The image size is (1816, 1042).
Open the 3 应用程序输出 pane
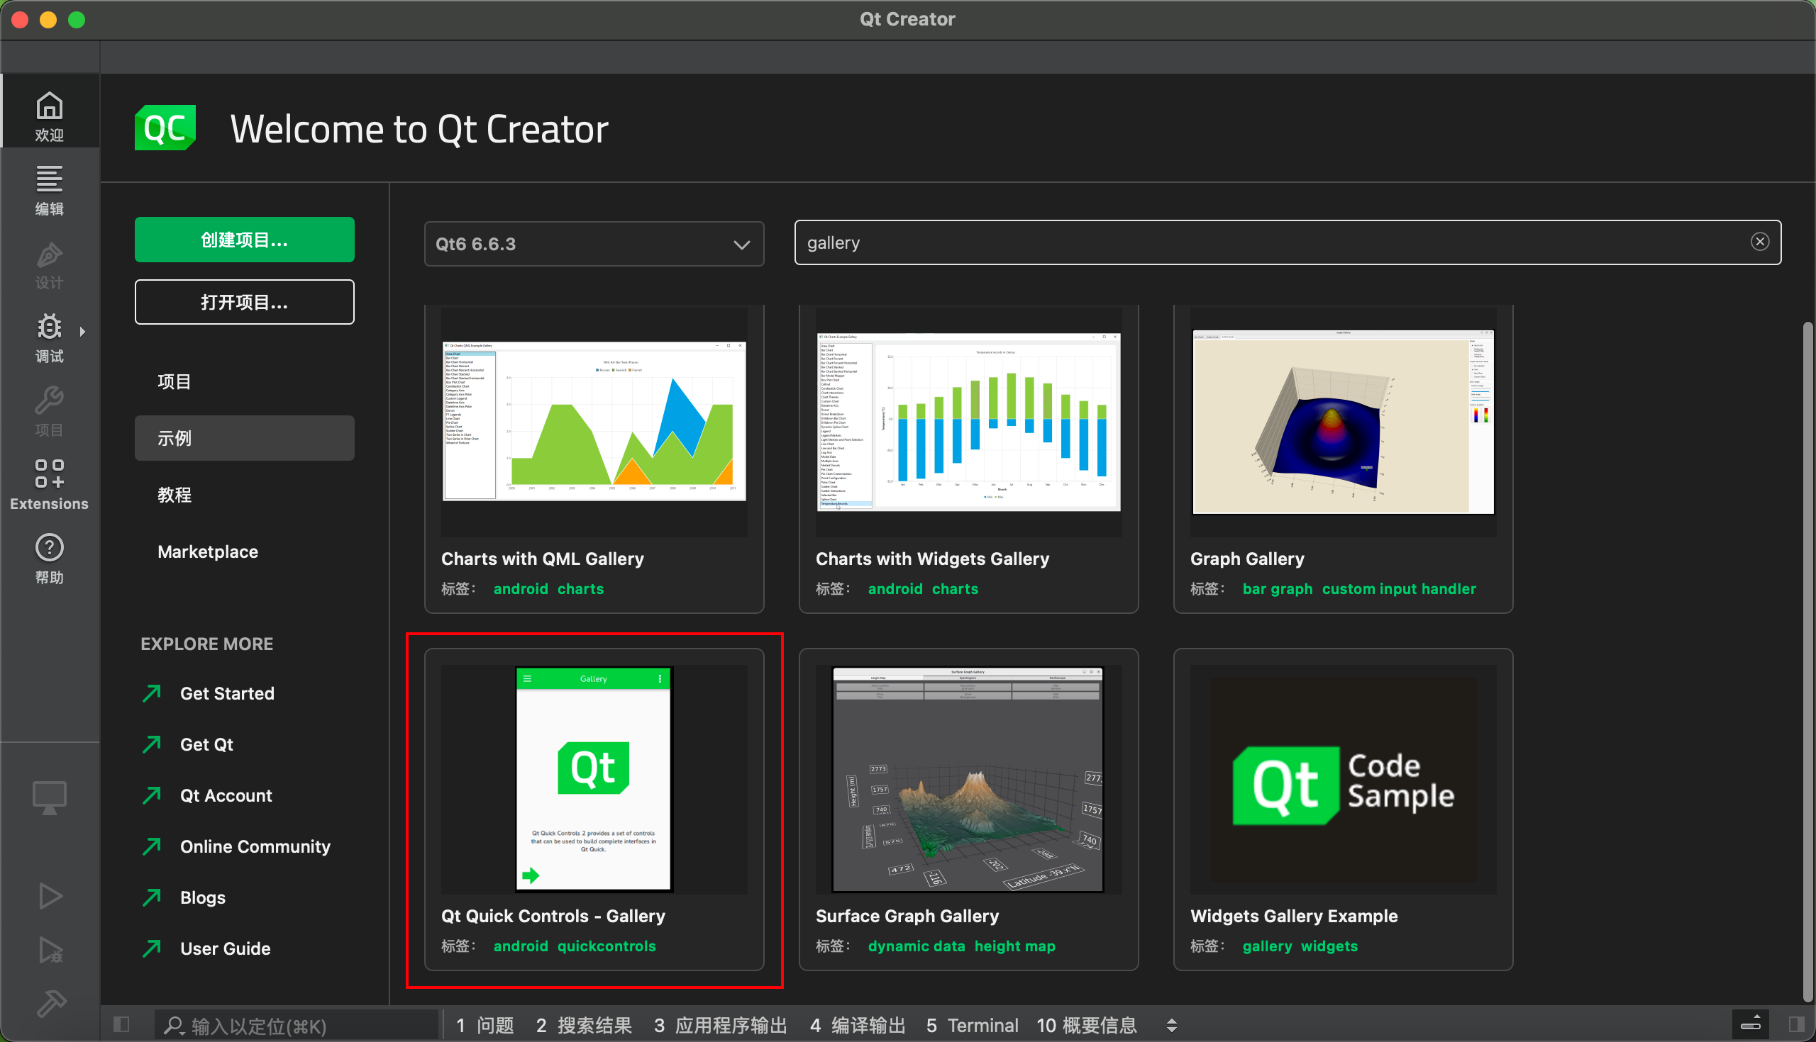720,1025
